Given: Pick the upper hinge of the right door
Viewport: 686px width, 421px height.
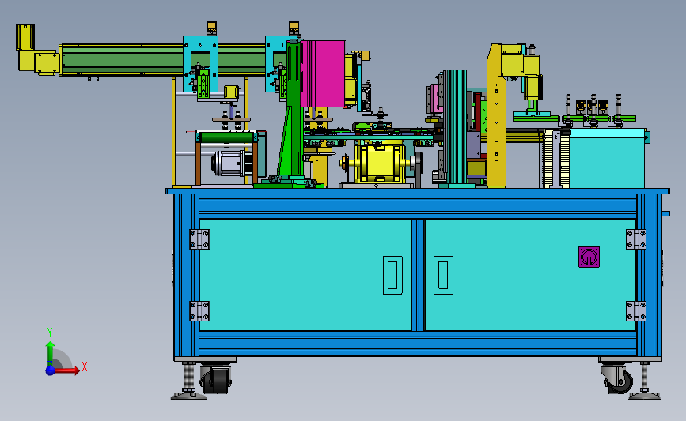Looking at the screenshot, I should click(x=636, y=239).
